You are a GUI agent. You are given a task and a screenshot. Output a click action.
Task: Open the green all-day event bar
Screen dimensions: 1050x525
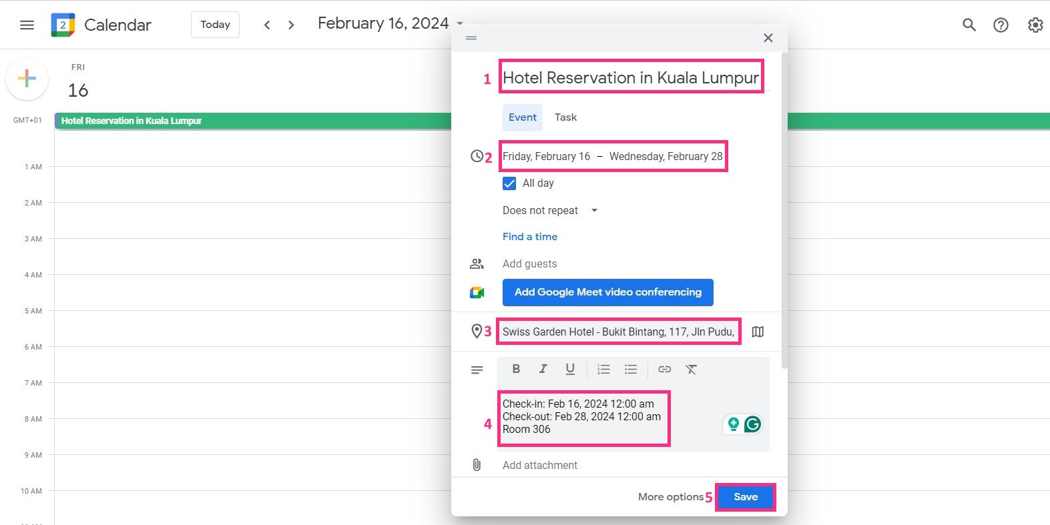click(254, 121)
